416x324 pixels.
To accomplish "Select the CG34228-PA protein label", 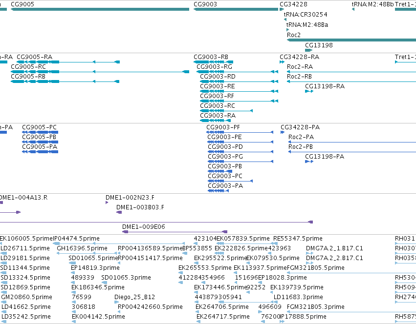I will pyautogui.click(x=300, y=127).
